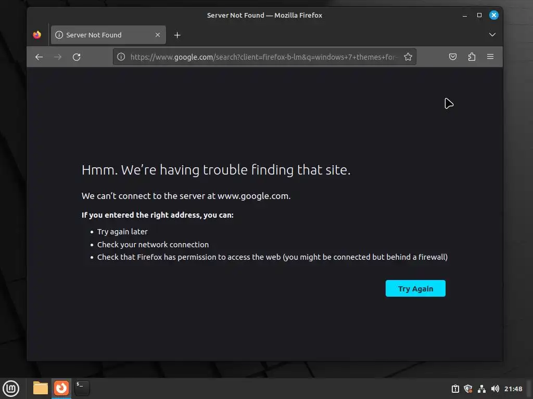
Task: Launch Terminal from taskbar
Action: pyautogui.click(x=82, y=388)
